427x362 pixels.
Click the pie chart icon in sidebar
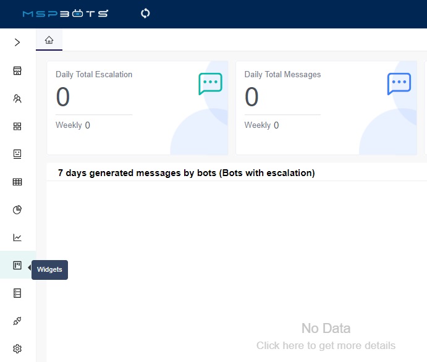(17, 209)
